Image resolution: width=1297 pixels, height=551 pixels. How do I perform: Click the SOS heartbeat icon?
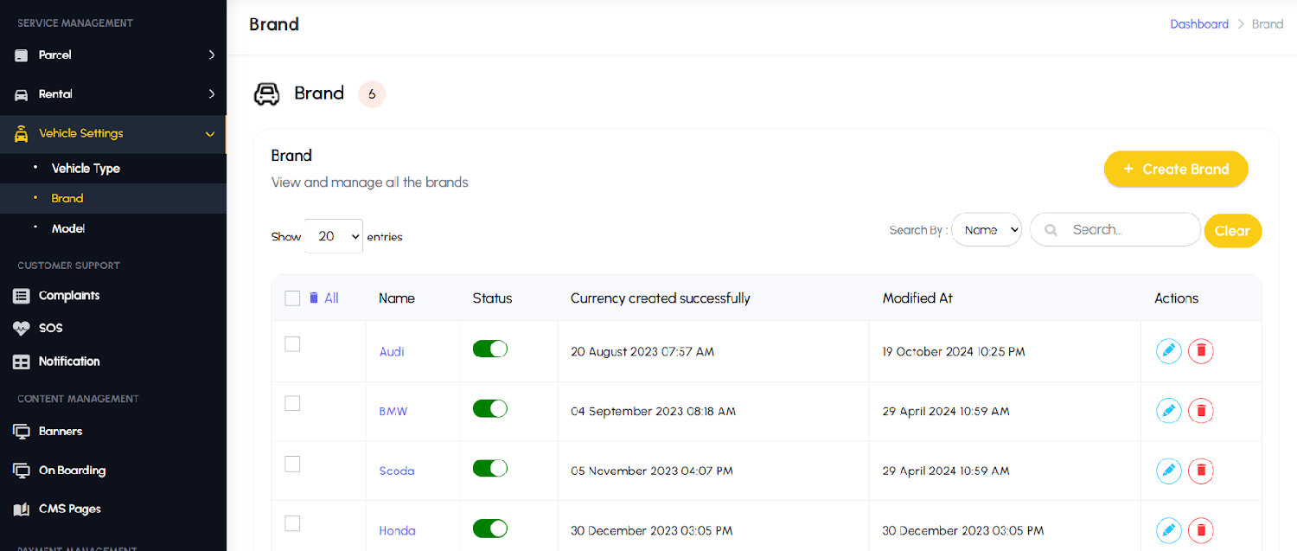(22, 329)
